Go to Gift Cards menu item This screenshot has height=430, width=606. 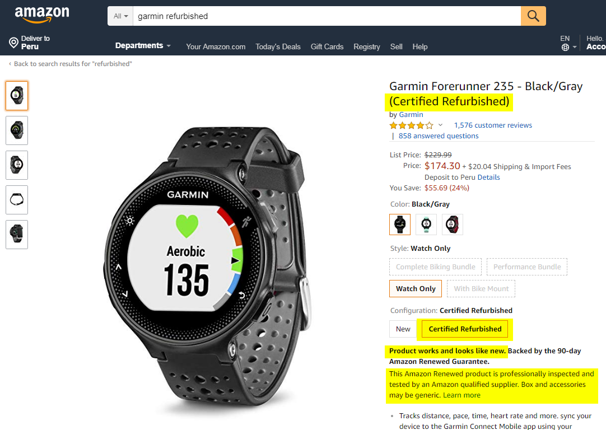click(x=327, y=46)
